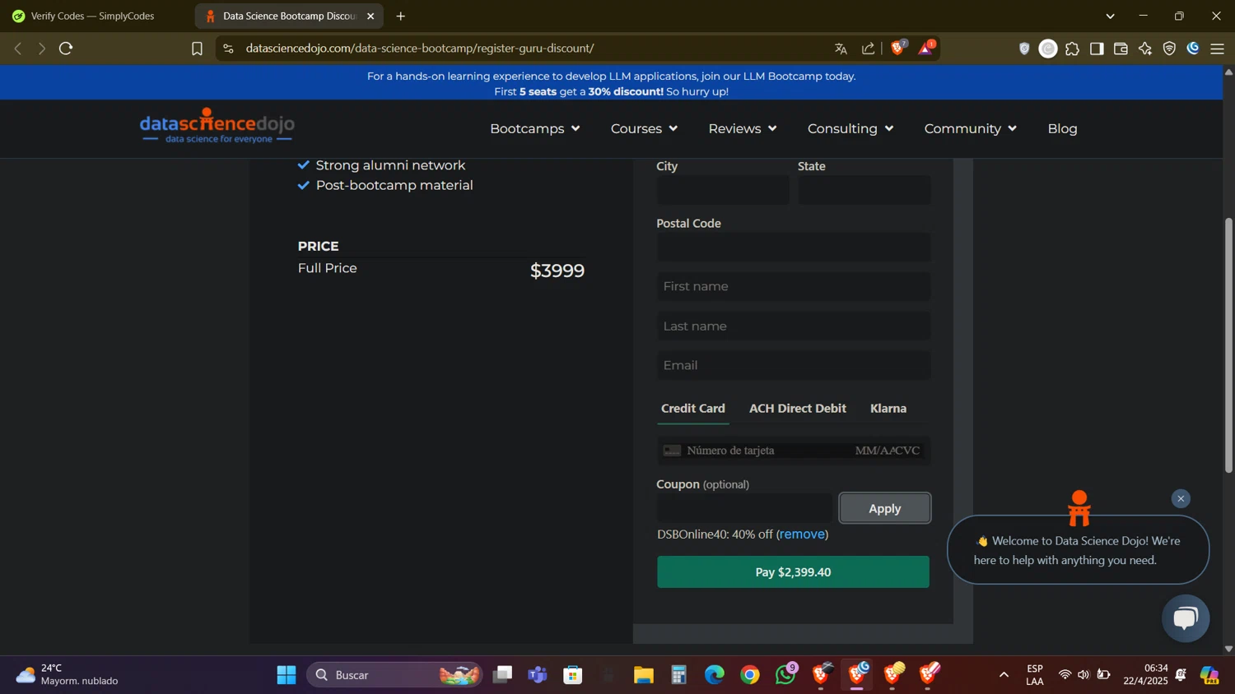Reload the current page
This screenshot has width=1235, height=694.
click(66, 49)
